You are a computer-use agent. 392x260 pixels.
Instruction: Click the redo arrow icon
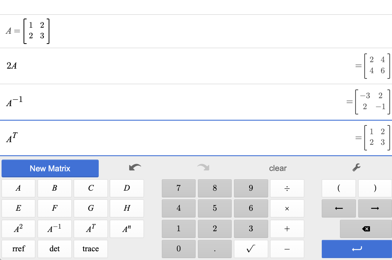tap(204, 167)
